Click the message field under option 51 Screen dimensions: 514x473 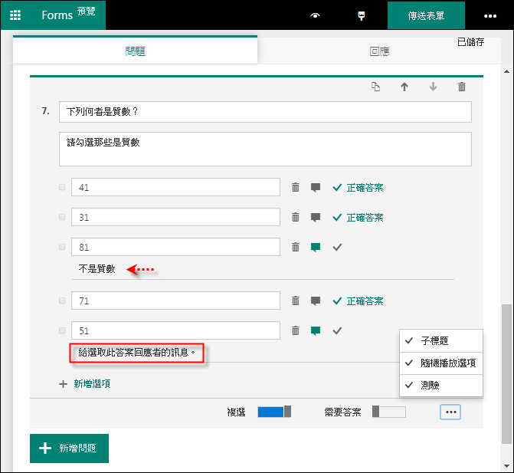click(136, 353)
